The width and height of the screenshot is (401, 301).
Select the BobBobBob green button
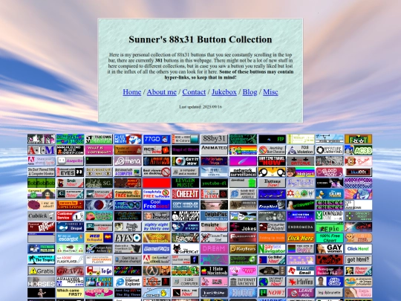point(41,183)
